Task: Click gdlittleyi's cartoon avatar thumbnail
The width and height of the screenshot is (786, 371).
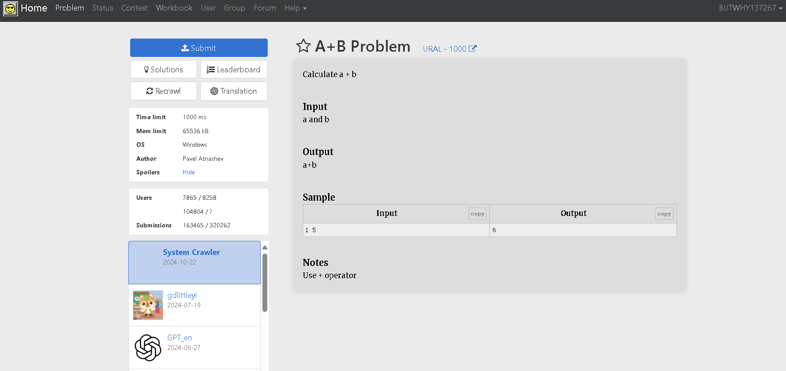Action: (x=148, y=305)
